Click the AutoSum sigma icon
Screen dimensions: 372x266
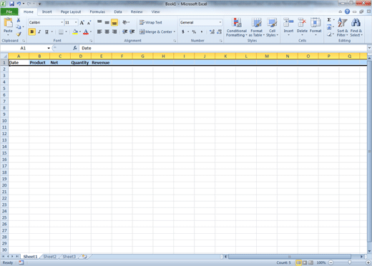[329, 20]
